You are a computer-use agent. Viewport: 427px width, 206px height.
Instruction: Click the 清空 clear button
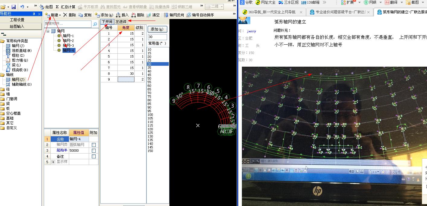[153, 15]
